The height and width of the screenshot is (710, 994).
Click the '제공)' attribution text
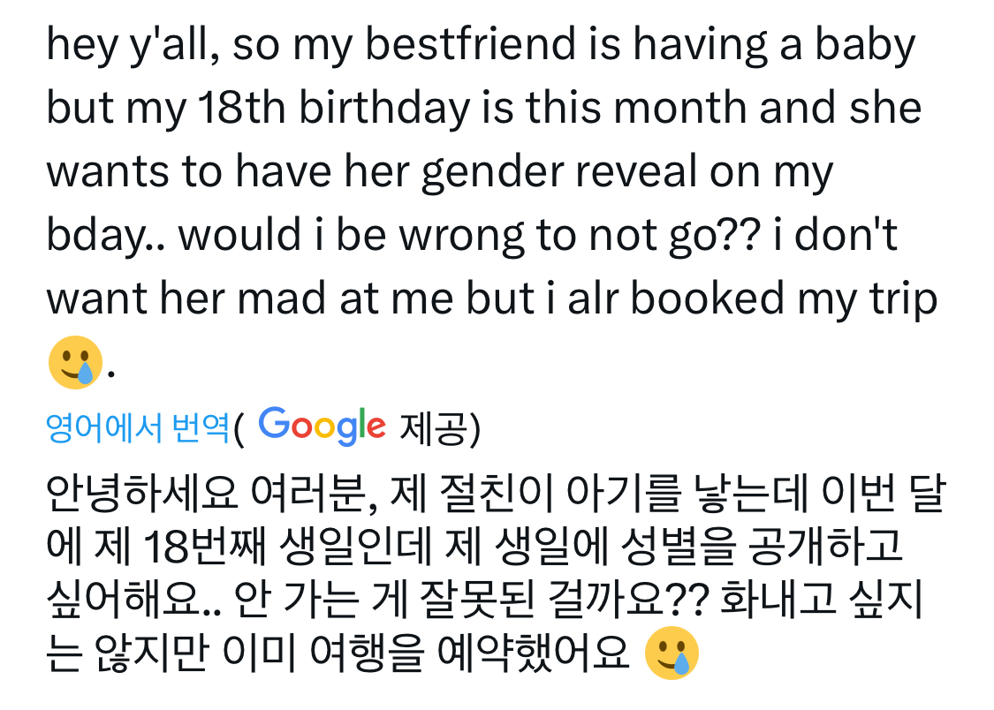coord(440,427)
